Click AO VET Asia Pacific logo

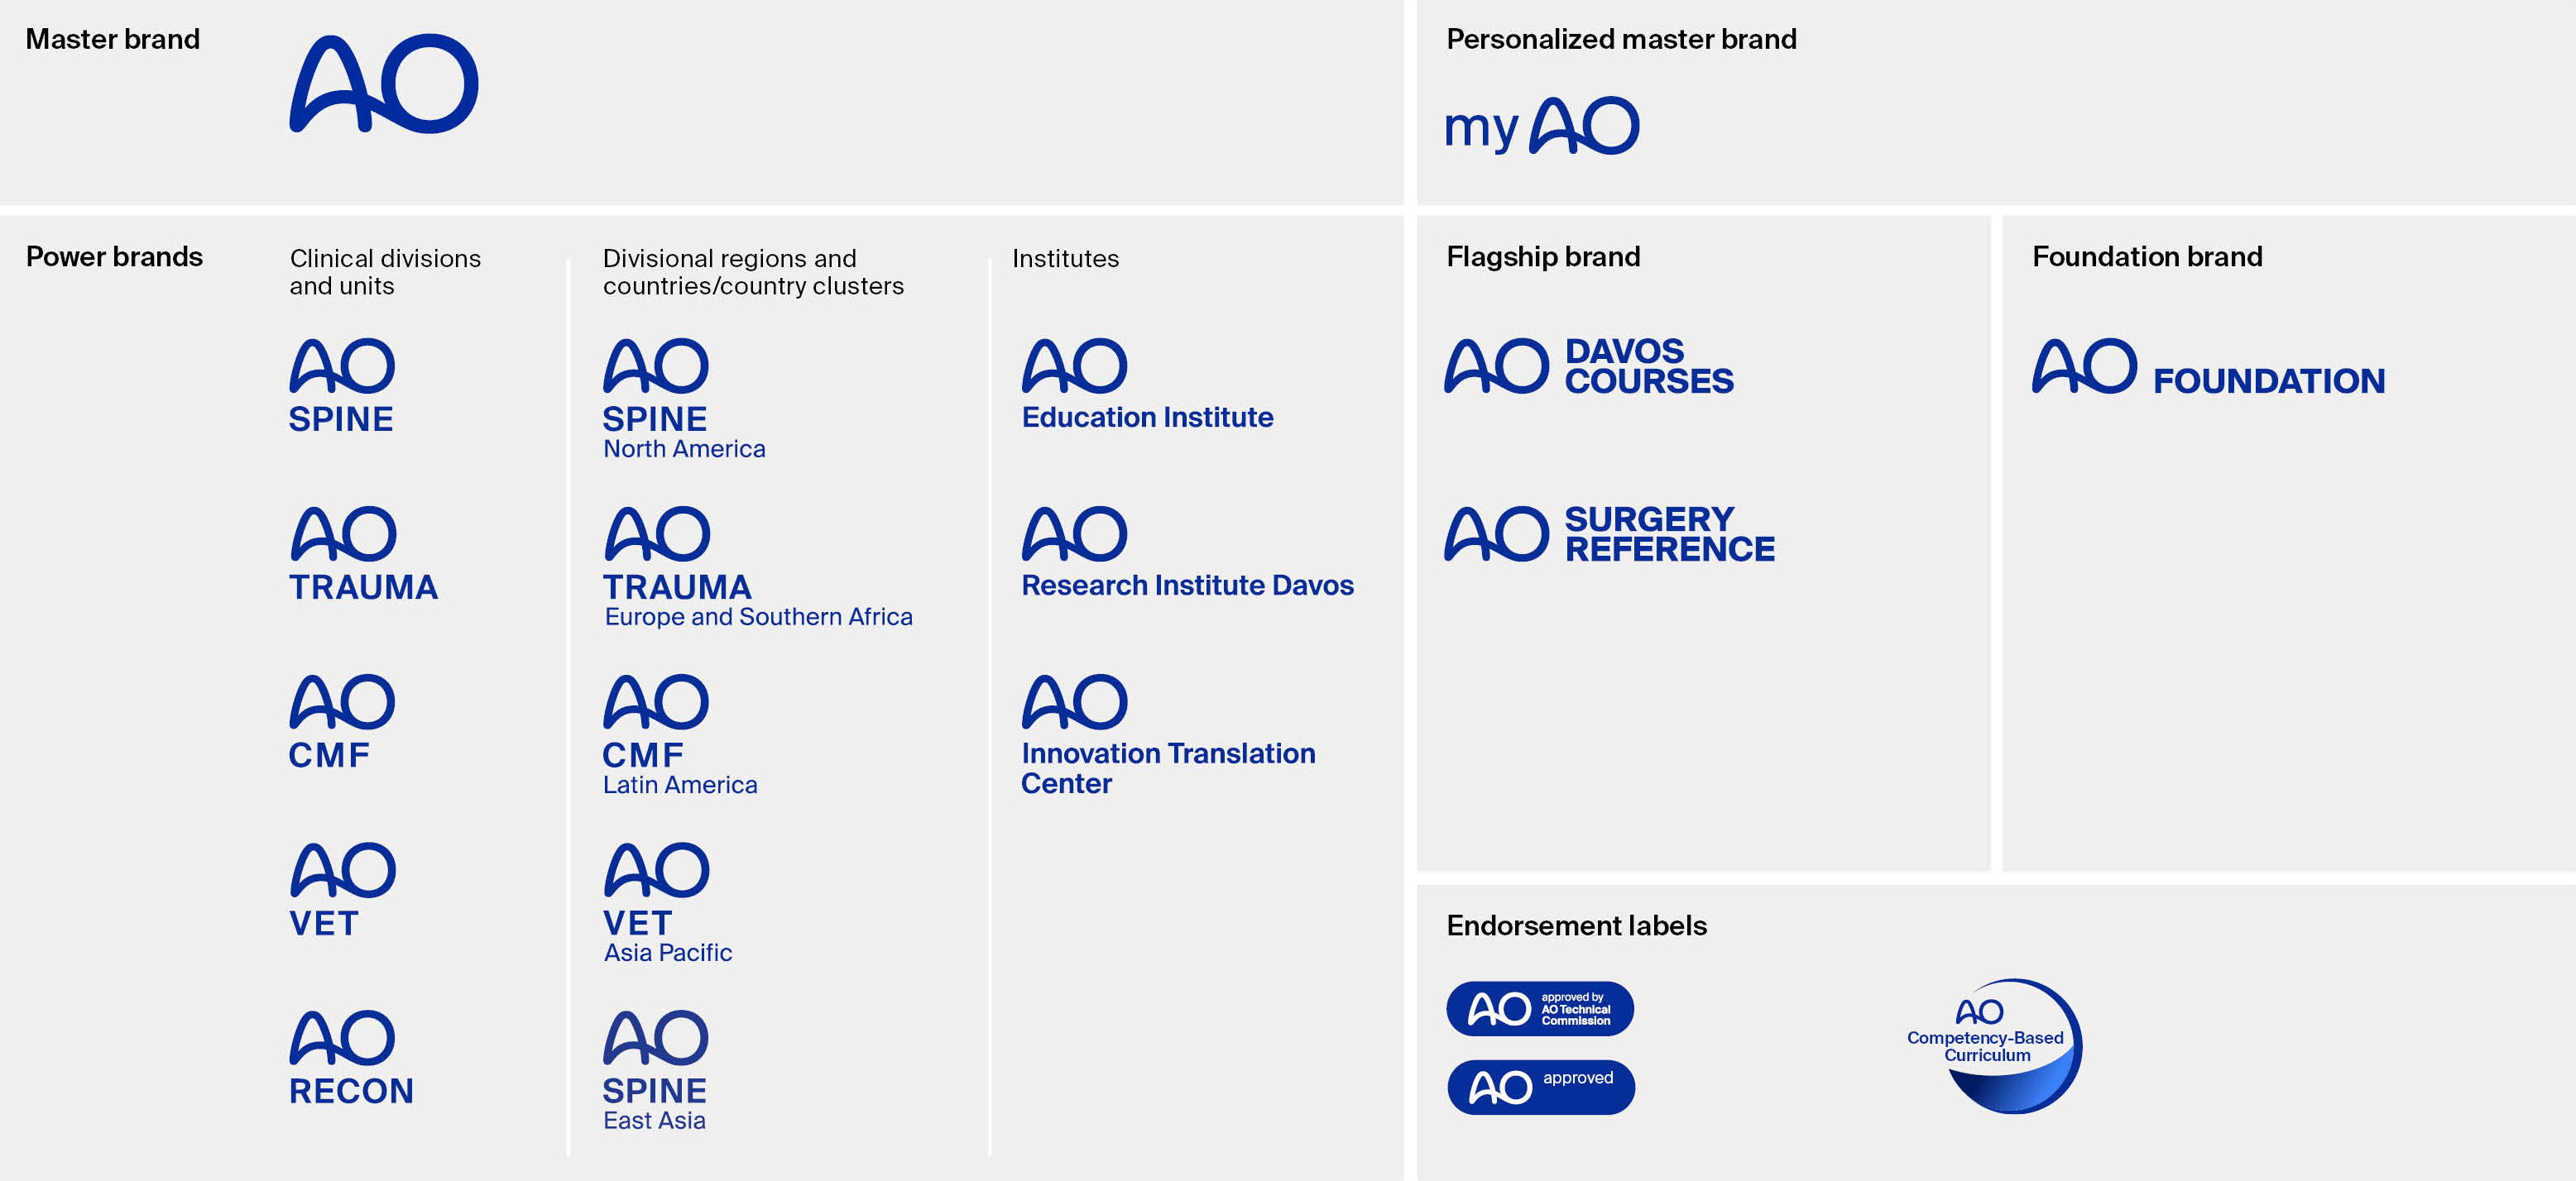click(x=667, y=902)
